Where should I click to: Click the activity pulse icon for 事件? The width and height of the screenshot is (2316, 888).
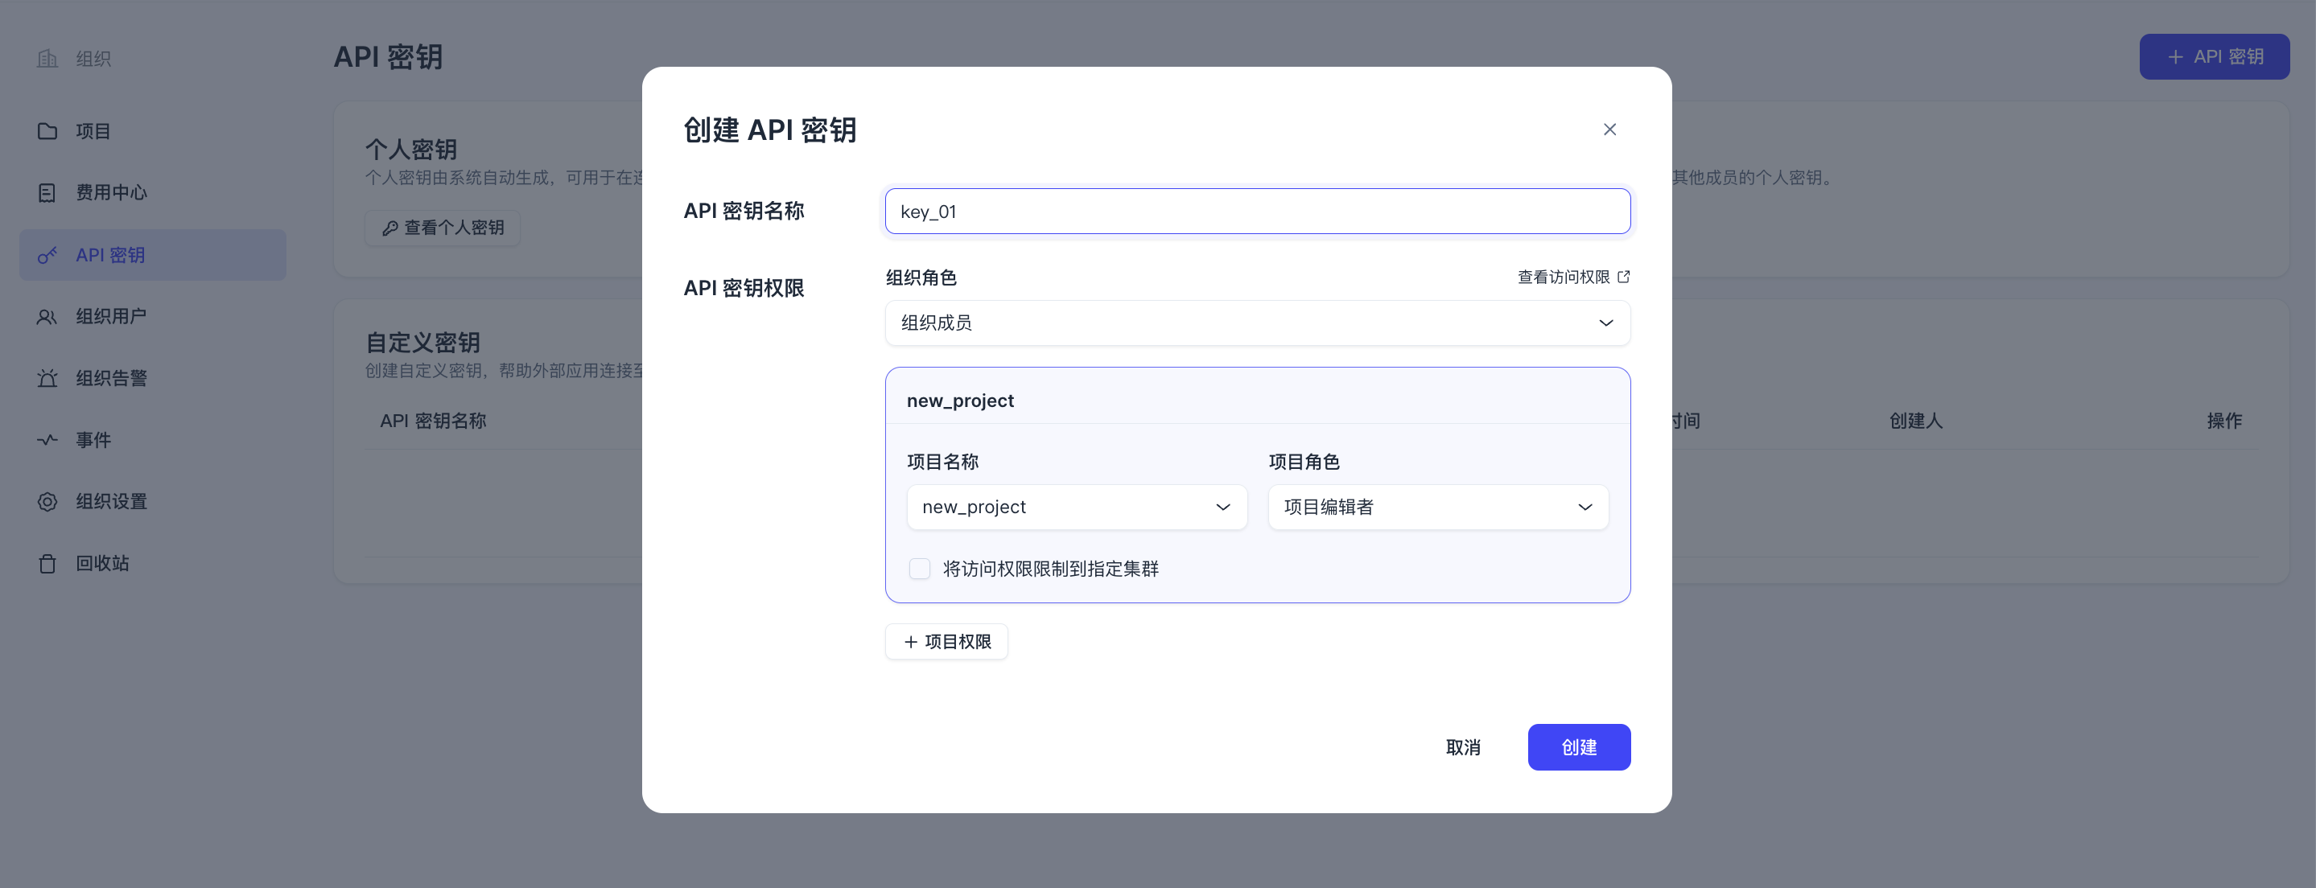tap(47, 439)
